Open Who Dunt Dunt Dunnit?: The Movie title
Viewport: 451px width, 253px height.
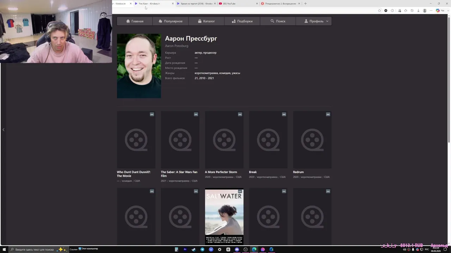134,174
